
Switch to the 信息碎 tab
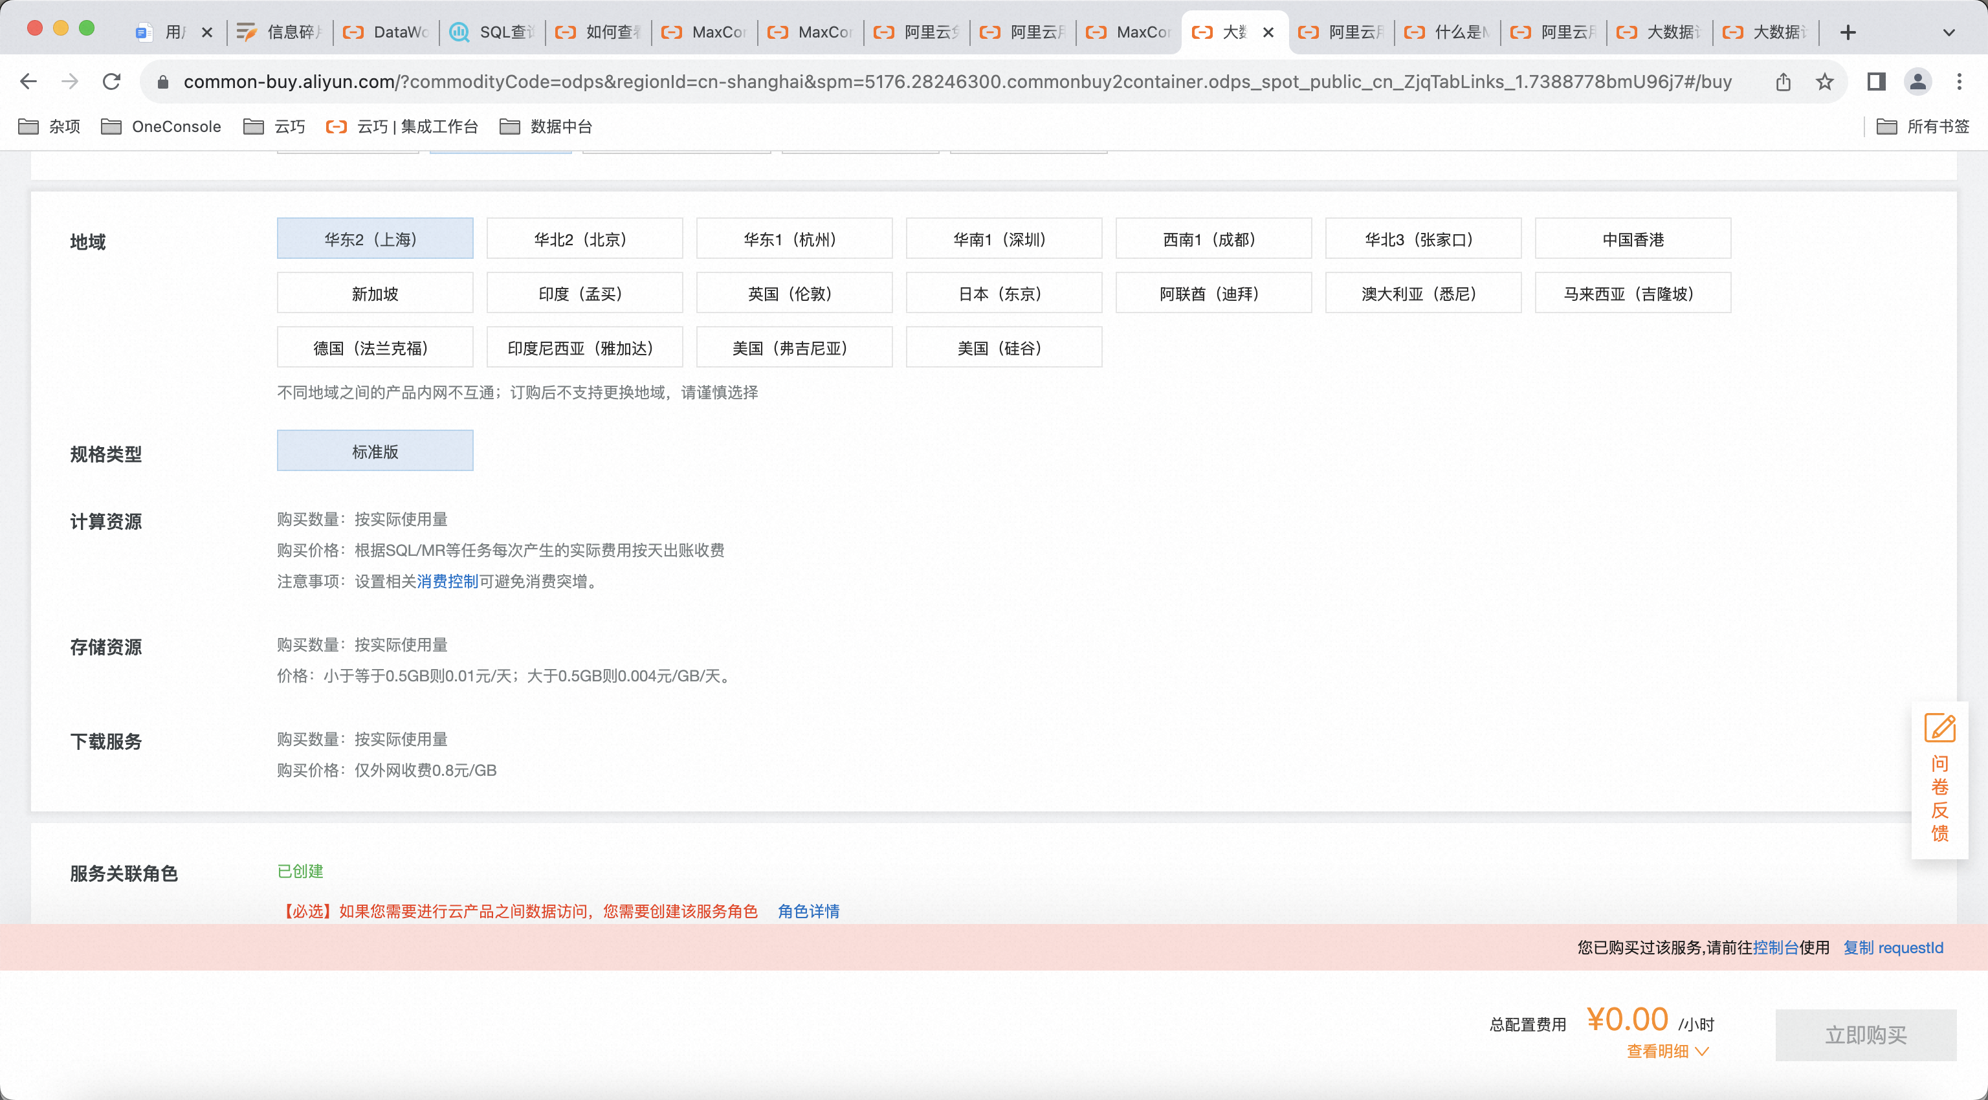281,32
